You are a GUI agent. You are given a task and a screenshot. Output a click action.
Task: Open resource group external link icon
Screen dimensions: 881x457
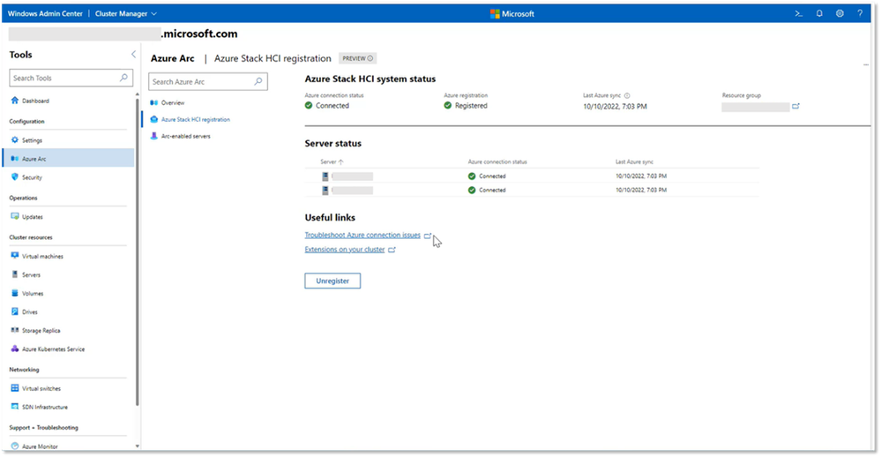pos(795,106)
